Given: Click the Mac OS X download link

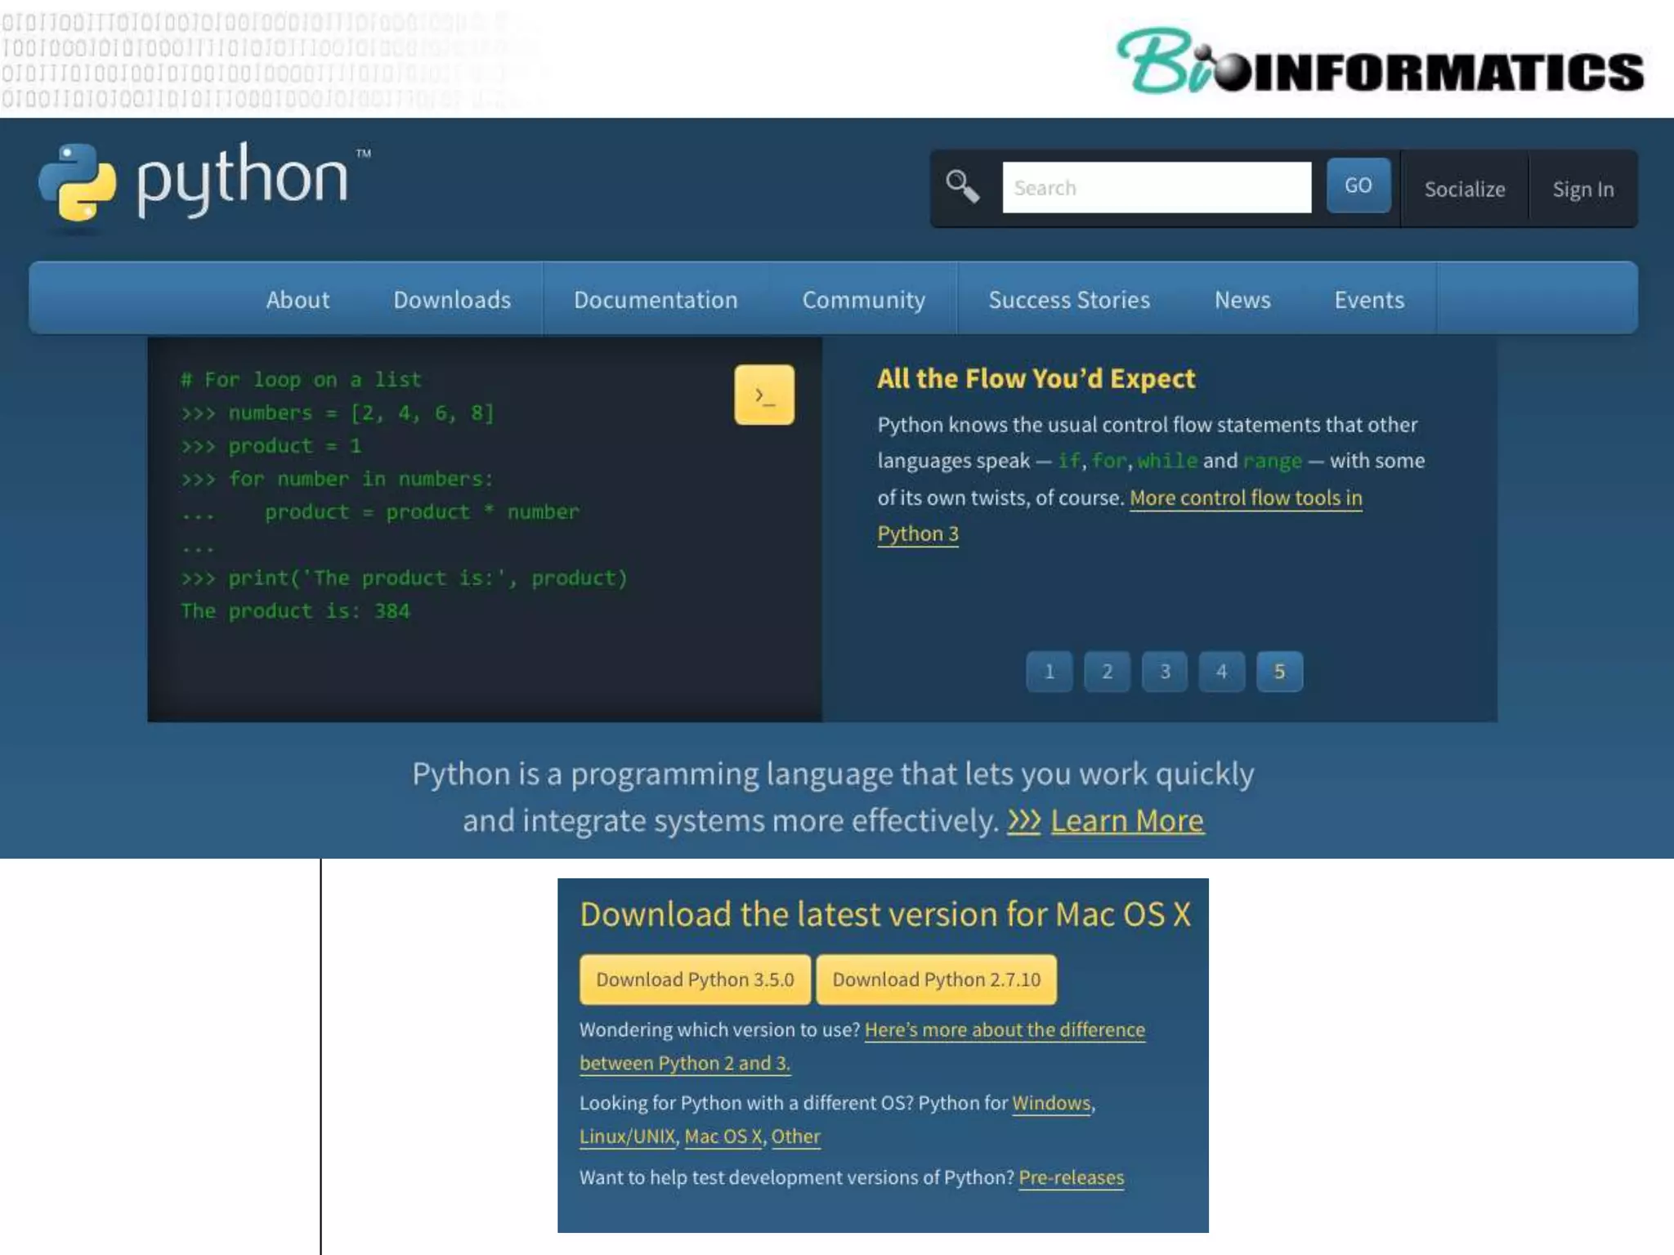Looking at the screenshot, I should 723,1137.
